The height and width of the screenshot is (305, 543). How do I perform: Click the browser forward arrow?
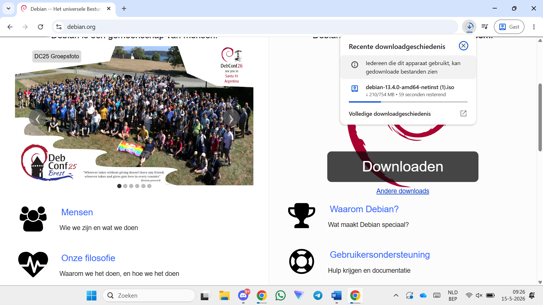click(25, 27)
